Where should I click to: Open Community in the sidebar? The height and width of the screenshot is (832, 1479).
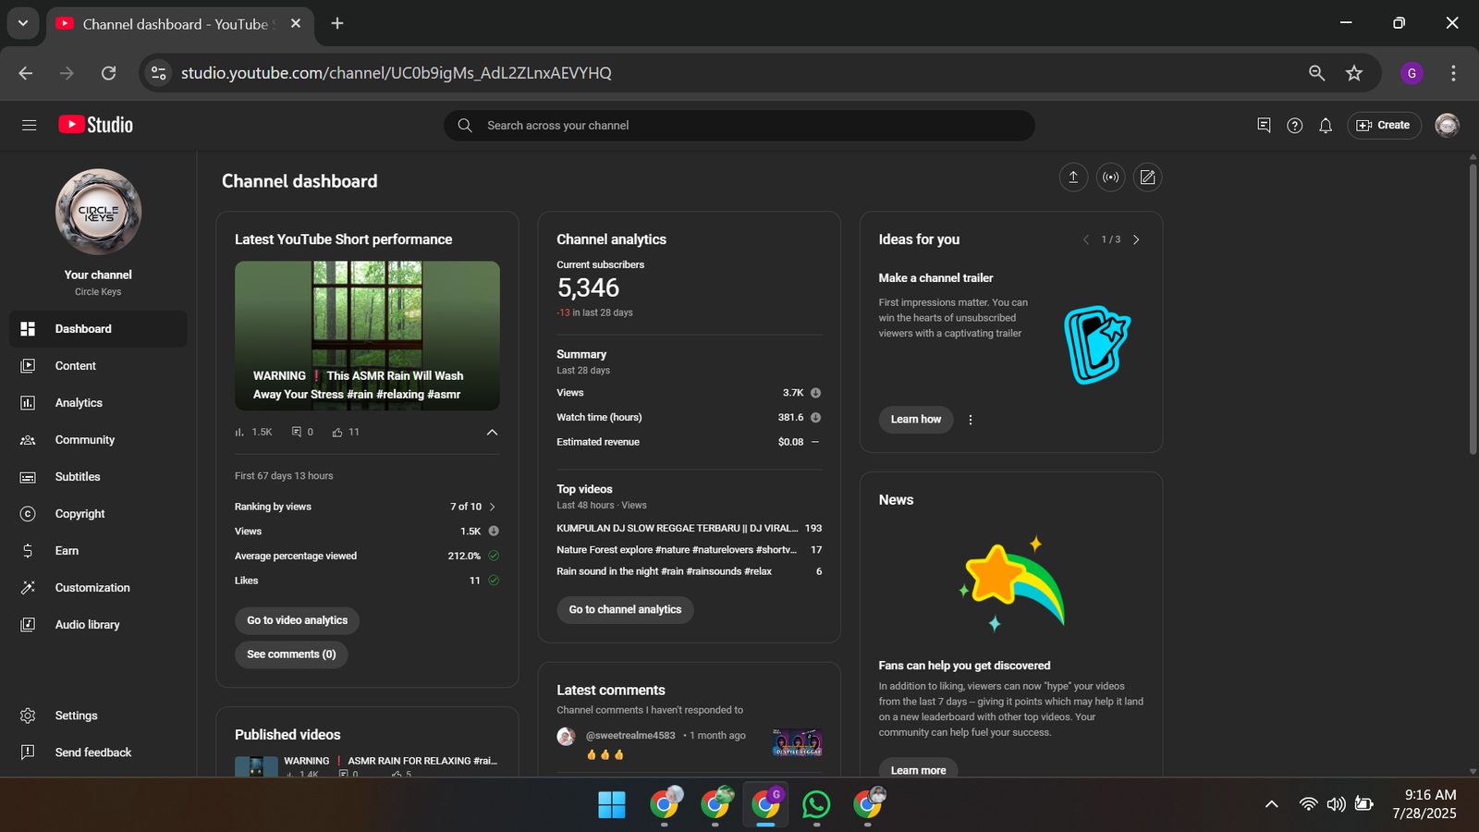point(98,440)
